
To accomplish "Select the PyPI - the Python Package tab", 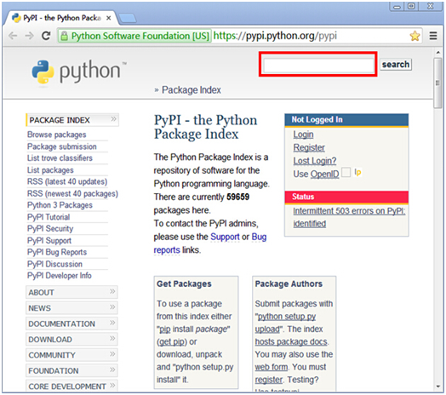I will coord(60,18).
